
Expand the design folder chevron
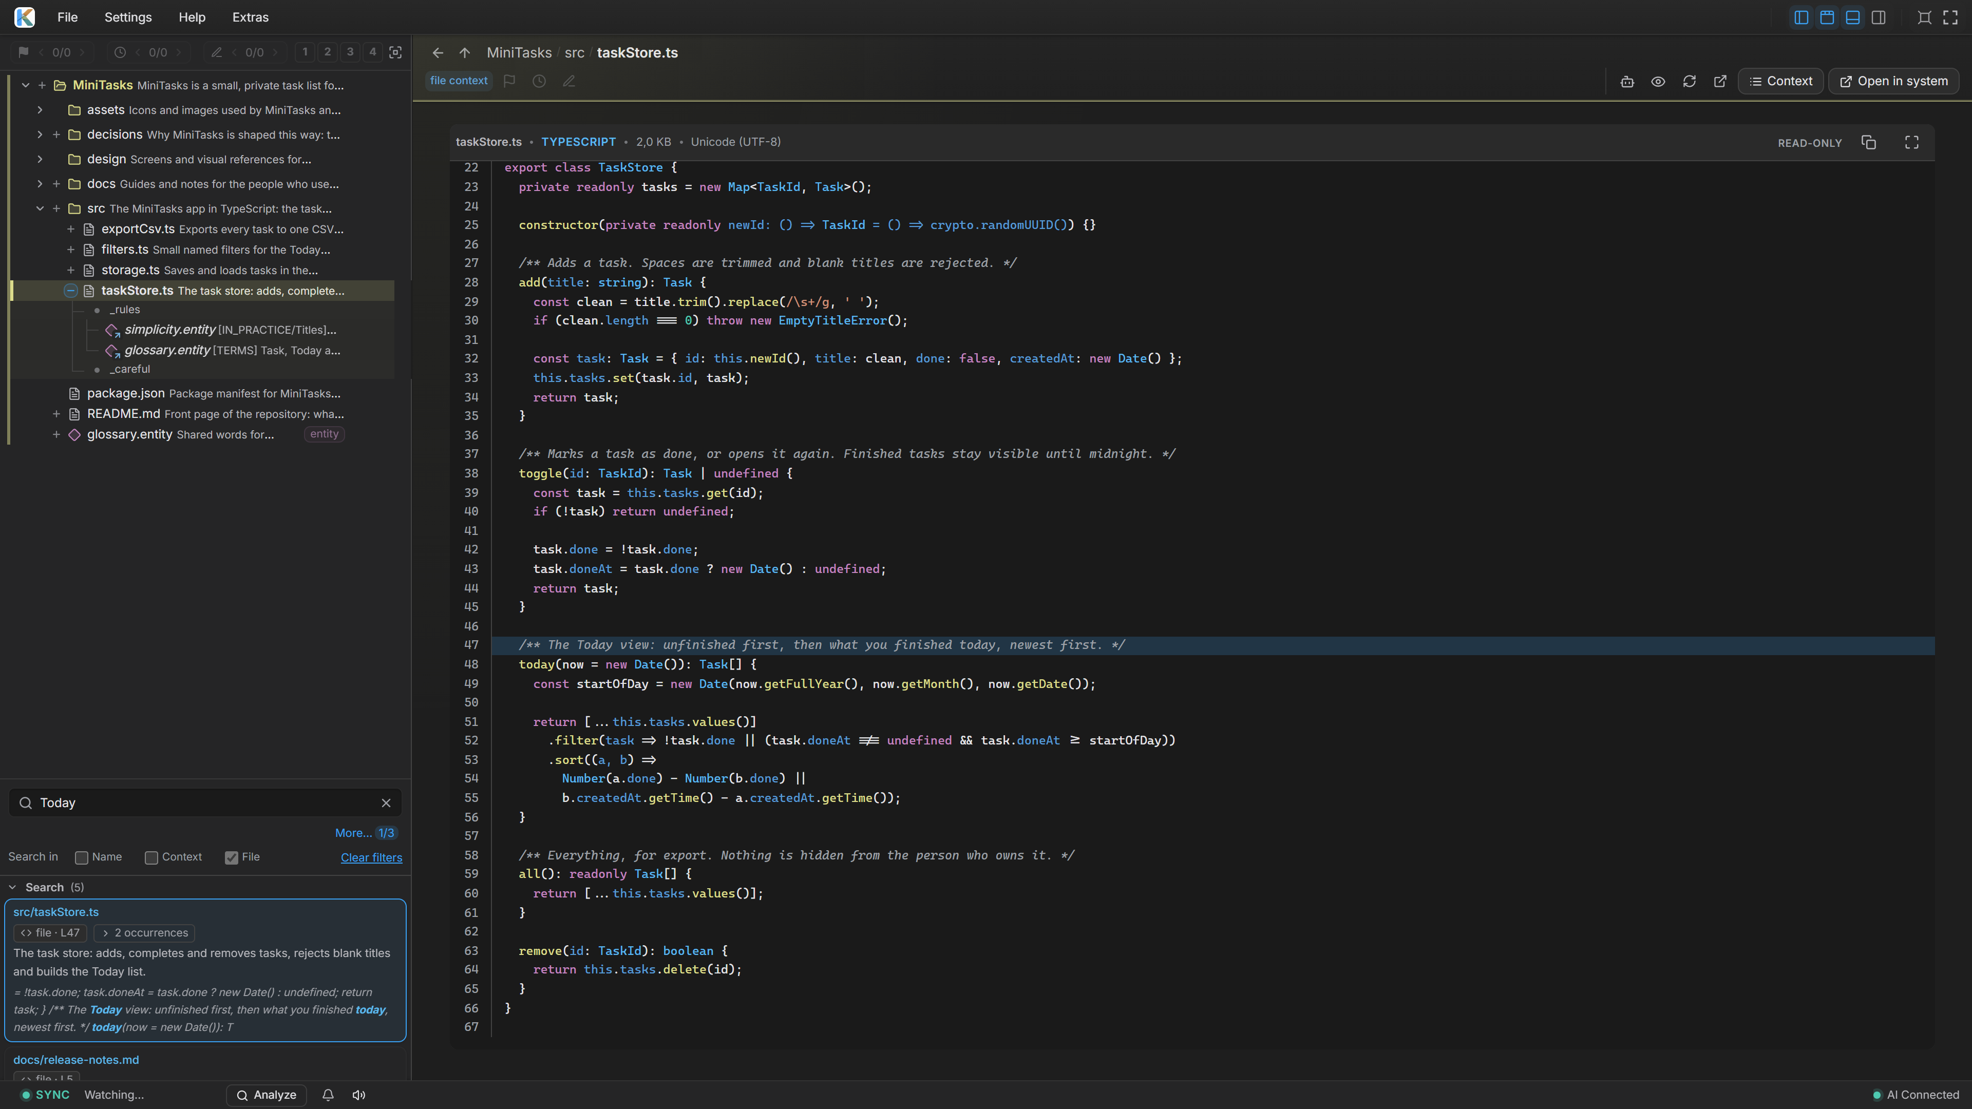[40, 159]
